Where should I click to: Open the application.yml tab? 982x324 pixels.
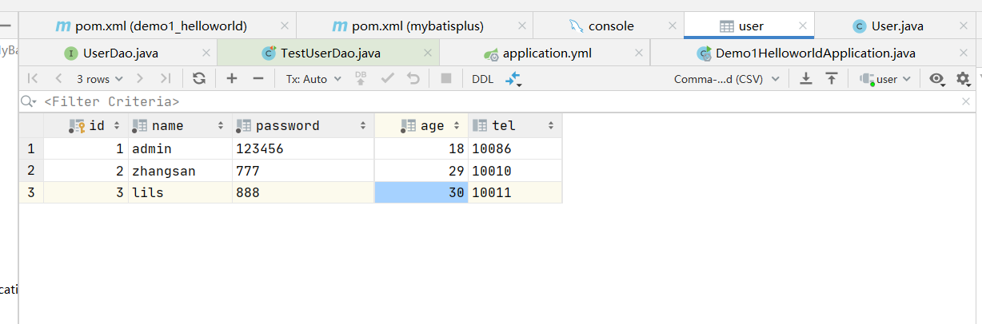click(x=547, y=53)
